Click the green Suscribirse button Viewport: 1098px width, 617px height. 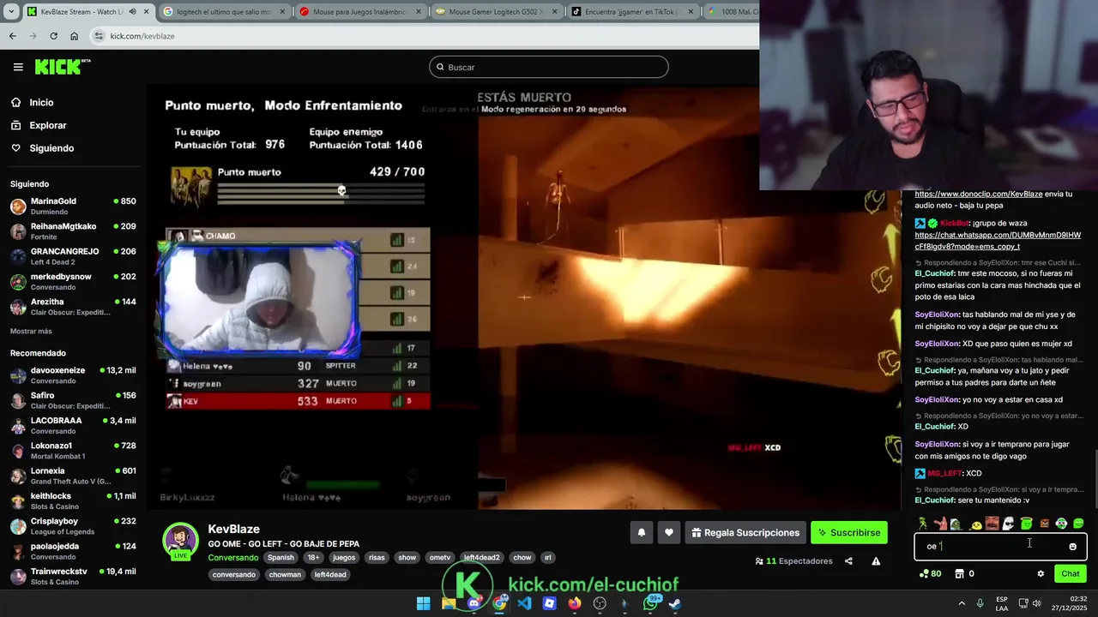click(849, 532)
